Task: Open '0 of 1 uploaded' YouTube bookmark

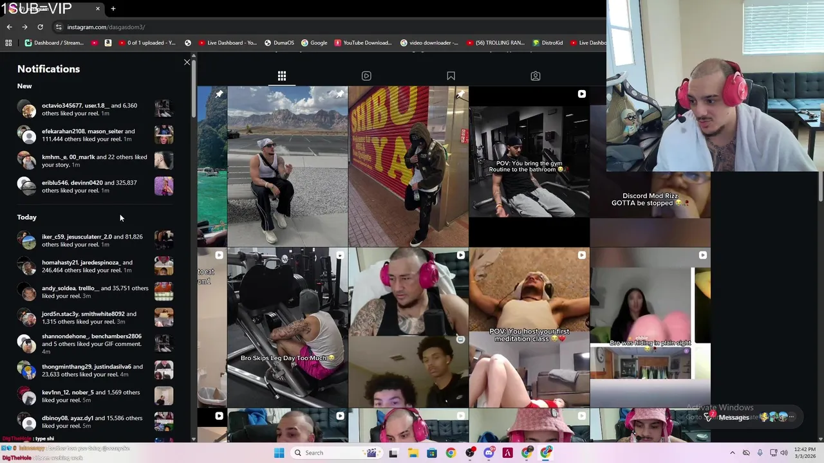Action: pos(147,42)
